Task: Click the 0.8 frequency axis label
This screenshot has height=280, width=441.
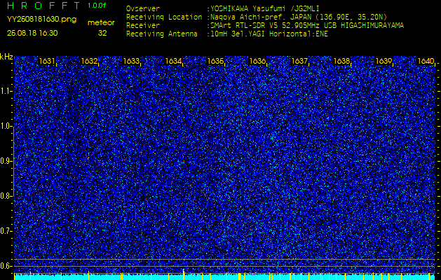Action: pyautogui.click(x=6, y=196)
